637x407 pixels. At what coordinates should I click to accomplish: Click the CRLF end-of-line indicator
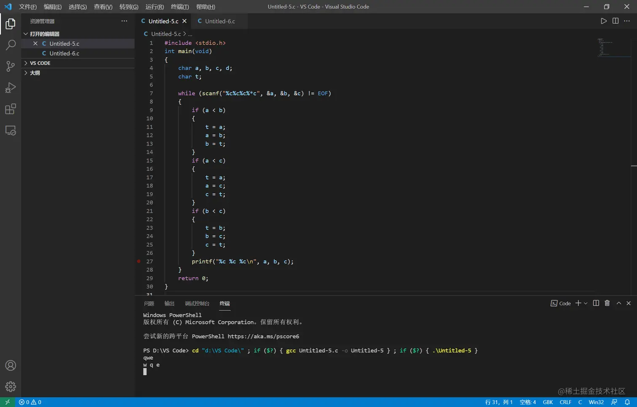[x=565, y=402]
